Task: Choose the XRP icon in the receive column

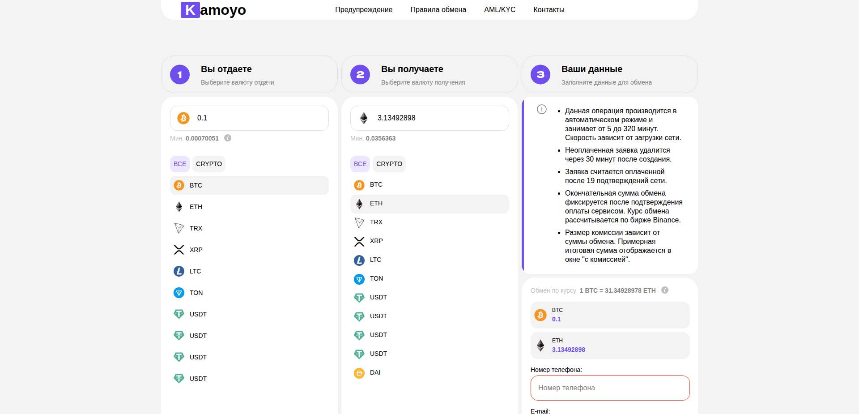Action: tap(359, 241)
